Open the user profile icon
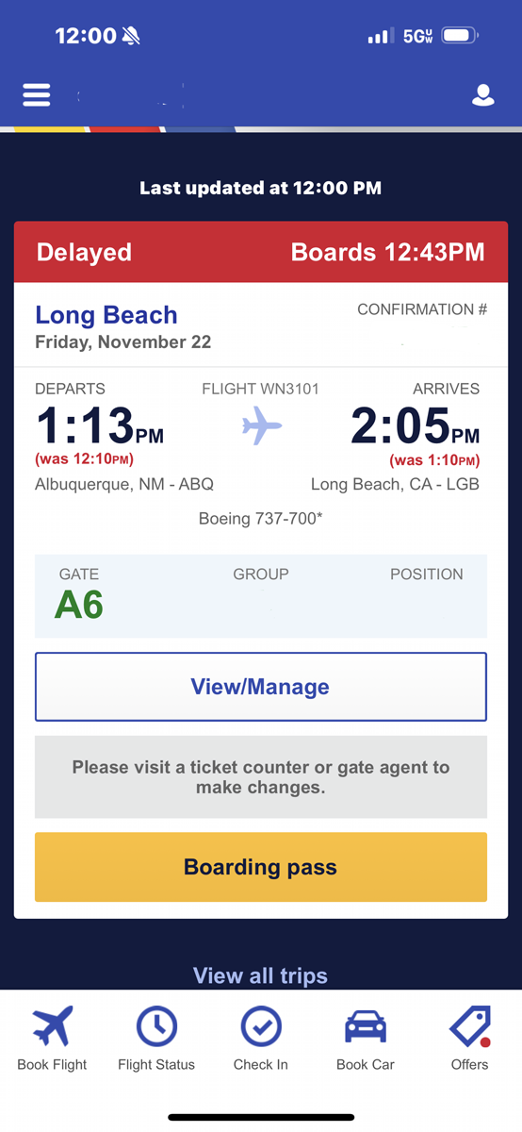The height and width of the screenshot is (1132, 522). pos(483,95)
